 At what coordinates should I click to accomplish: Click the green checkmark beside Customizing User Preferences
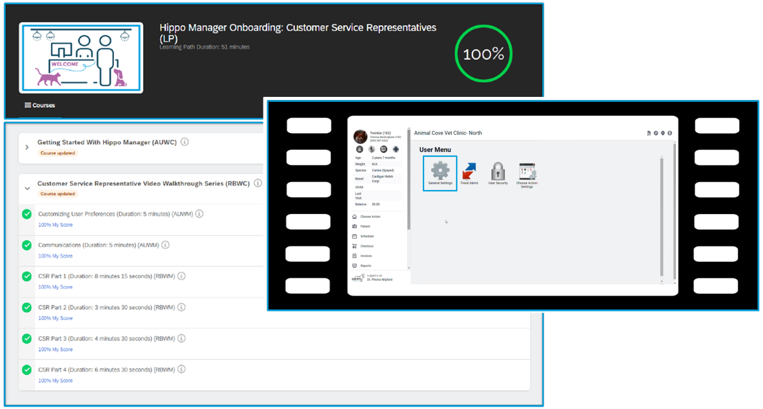(x=27, y=214)
